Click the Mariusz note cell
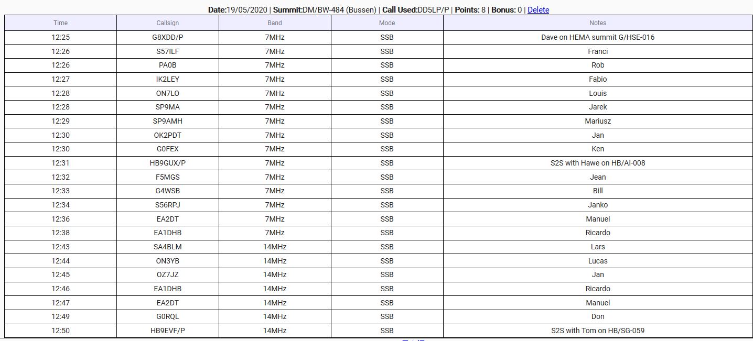 click(597, 121)
